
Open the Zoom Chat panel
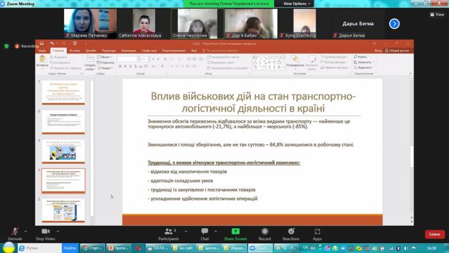point(205,234)
